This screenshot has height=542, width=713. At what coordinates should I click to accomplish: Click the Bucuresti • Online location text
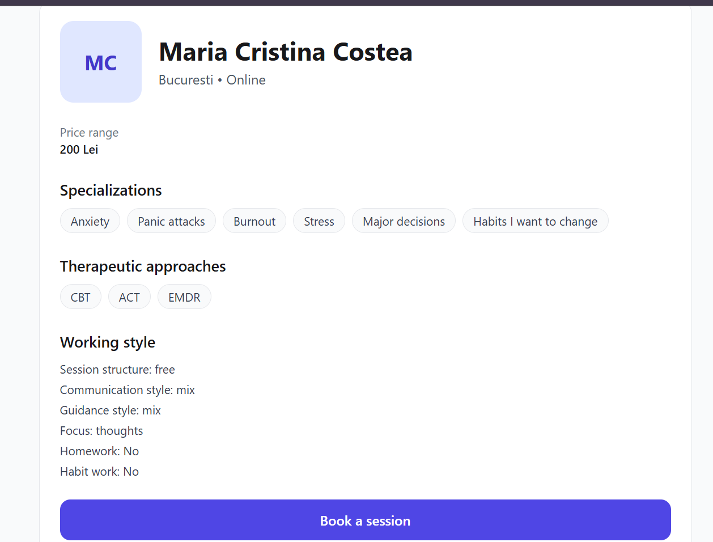click(x=212, y=80)
